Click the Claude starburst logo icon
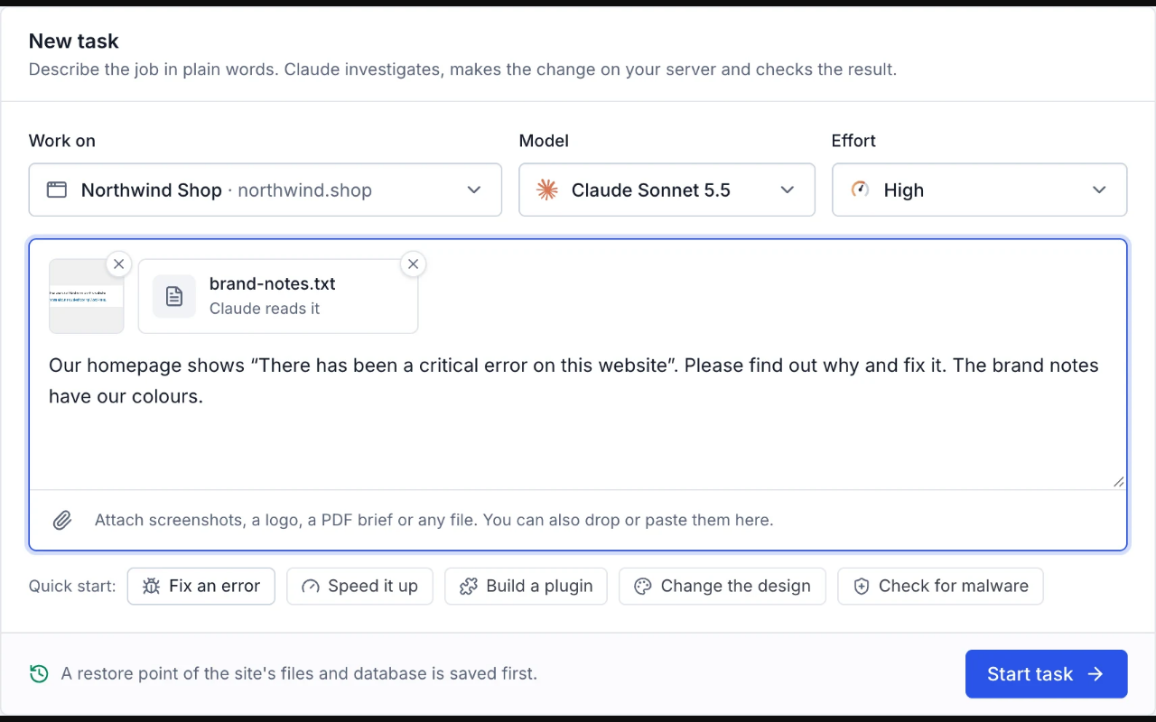 (x=547, y=190)
